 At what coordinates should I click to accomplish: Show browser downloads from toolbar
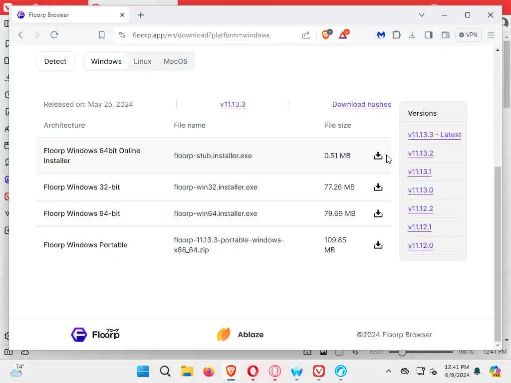(412, 35)
